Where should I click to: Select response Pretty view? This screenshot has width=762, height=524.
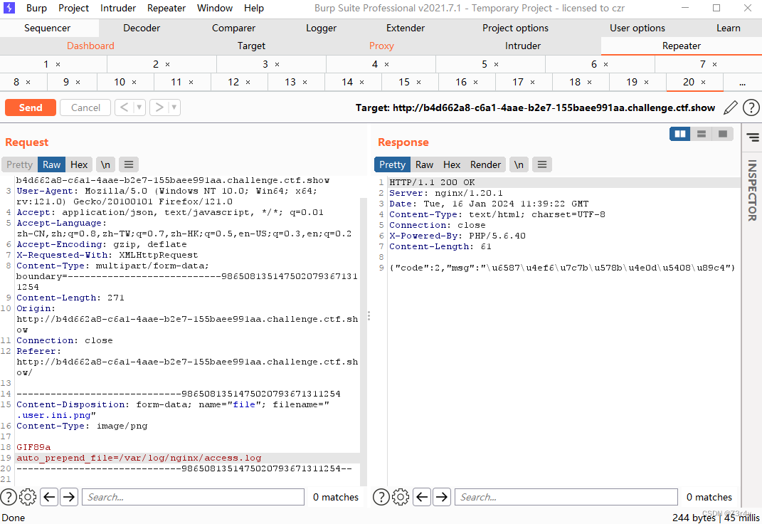pos(392,164)
